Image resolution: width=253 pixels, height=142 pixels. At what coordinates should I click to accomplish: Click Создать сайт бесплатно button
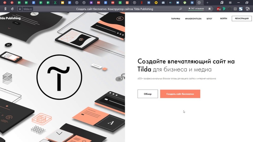(x=180, y=94)
